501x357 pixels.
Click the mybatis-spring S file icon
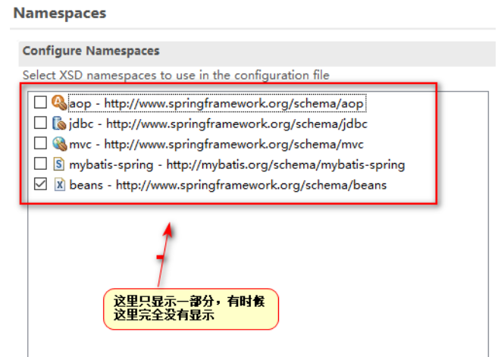pyautogui.click(x=59, y=164)
